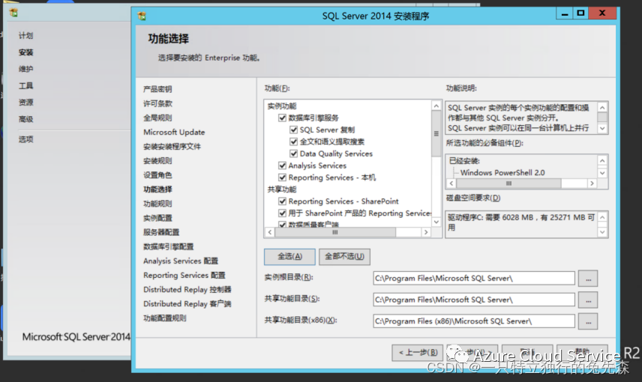
Task: Click the 全选(A) button
Action: (x=290, y=257)
